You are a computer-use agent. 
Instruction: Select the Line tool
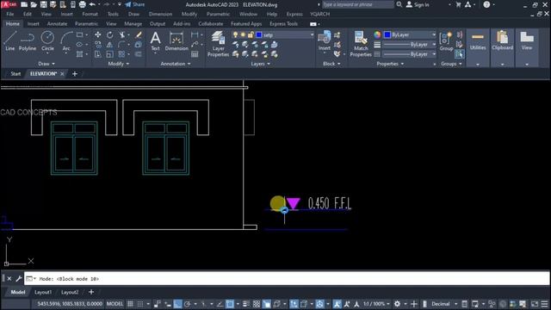point(9,41)
